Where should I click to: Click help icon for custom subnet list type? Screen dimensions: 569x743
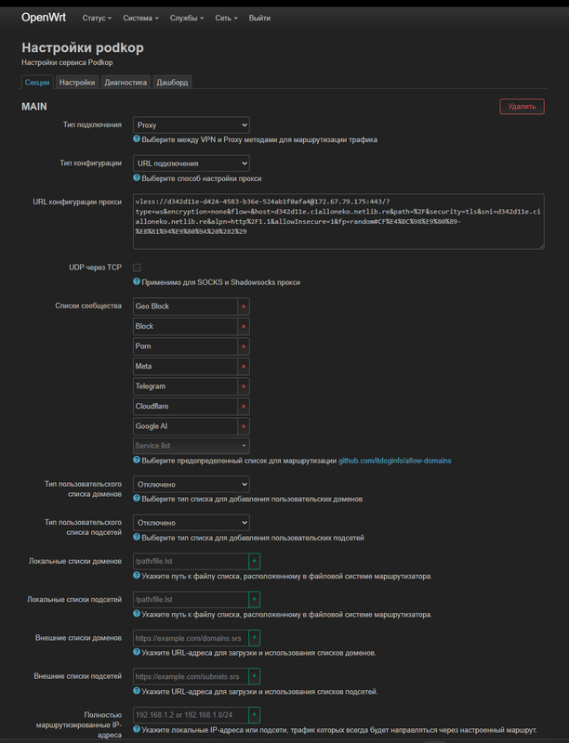[x=137, y=538]
